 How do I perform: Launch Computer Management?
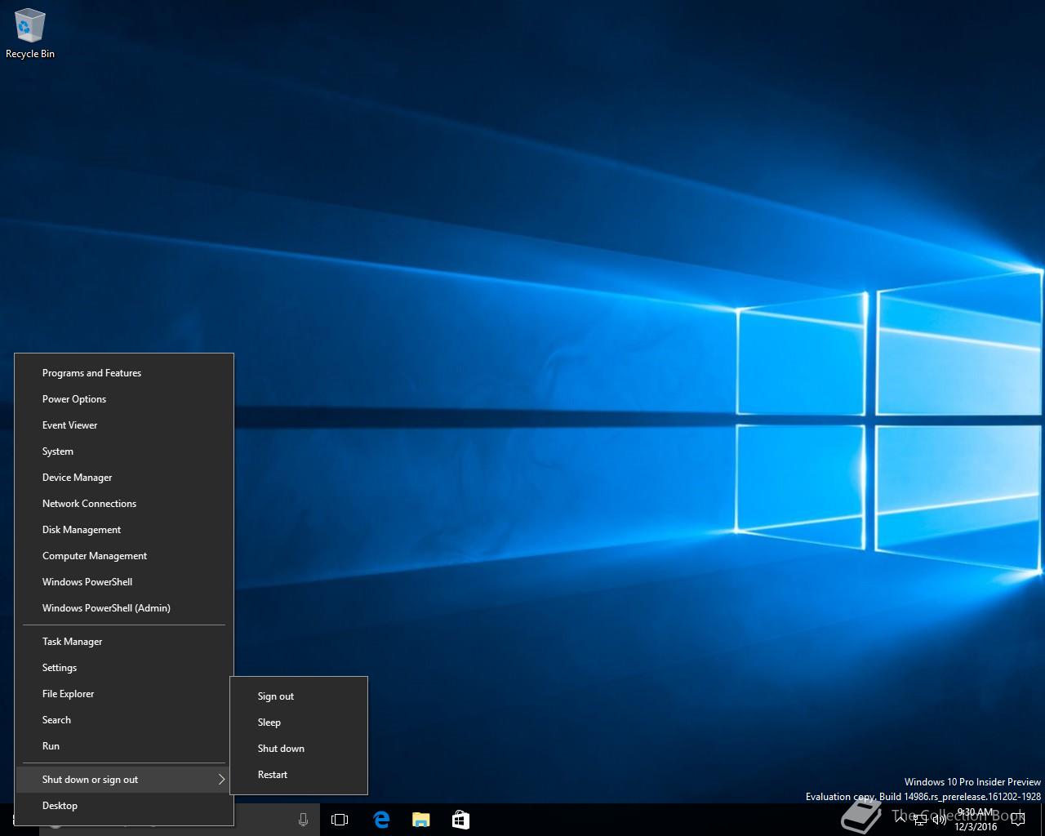coord(124,556)
